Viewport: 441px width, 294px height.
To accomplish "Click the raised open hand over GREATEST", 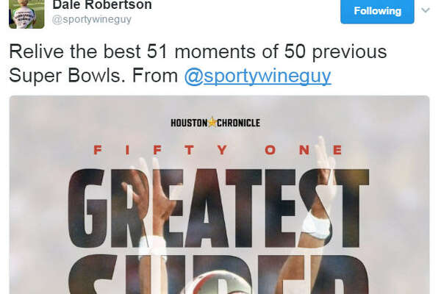I will [x=149, y=191].
